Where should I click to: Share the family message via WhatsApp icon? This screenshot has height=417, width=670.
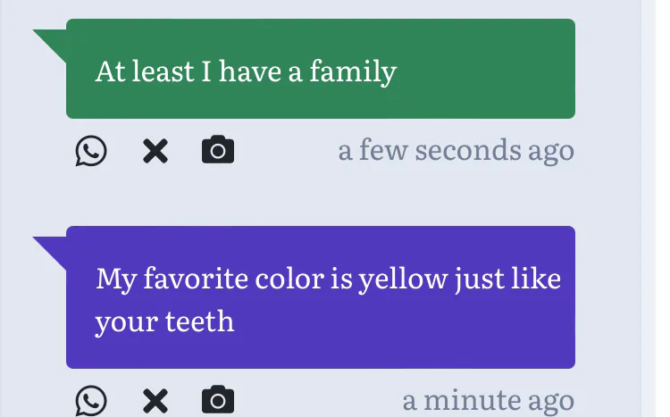coord(90,151)
